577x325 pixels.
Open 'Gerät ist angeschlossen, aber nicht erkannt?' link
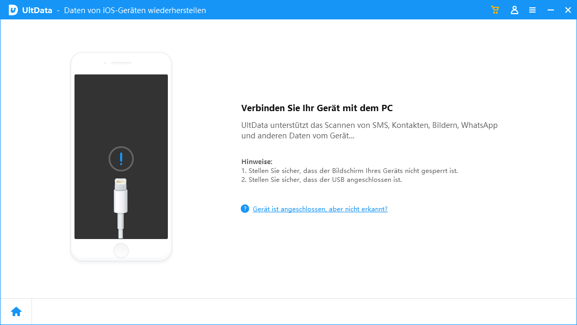pyautogui.click(x=320, y=209)
